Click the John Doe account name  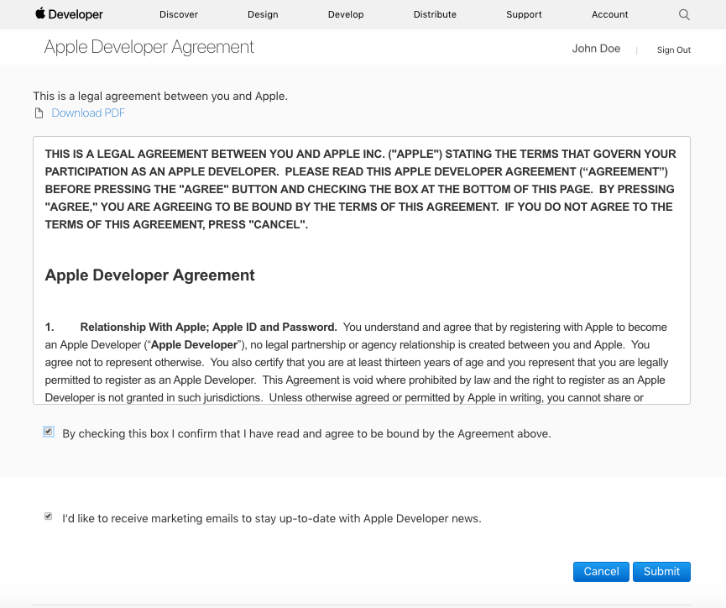click(596, 49)
